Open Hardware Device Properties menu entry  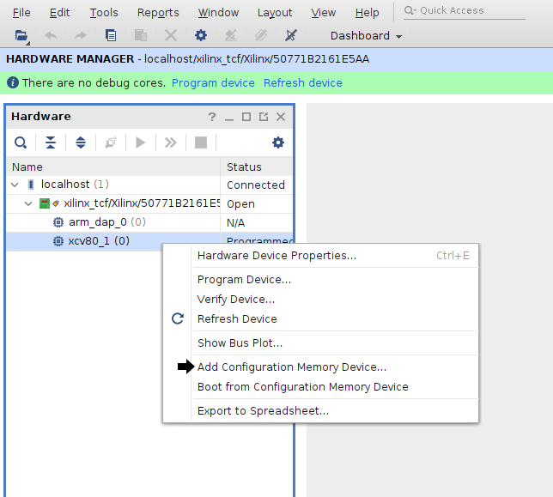(276, 256)
